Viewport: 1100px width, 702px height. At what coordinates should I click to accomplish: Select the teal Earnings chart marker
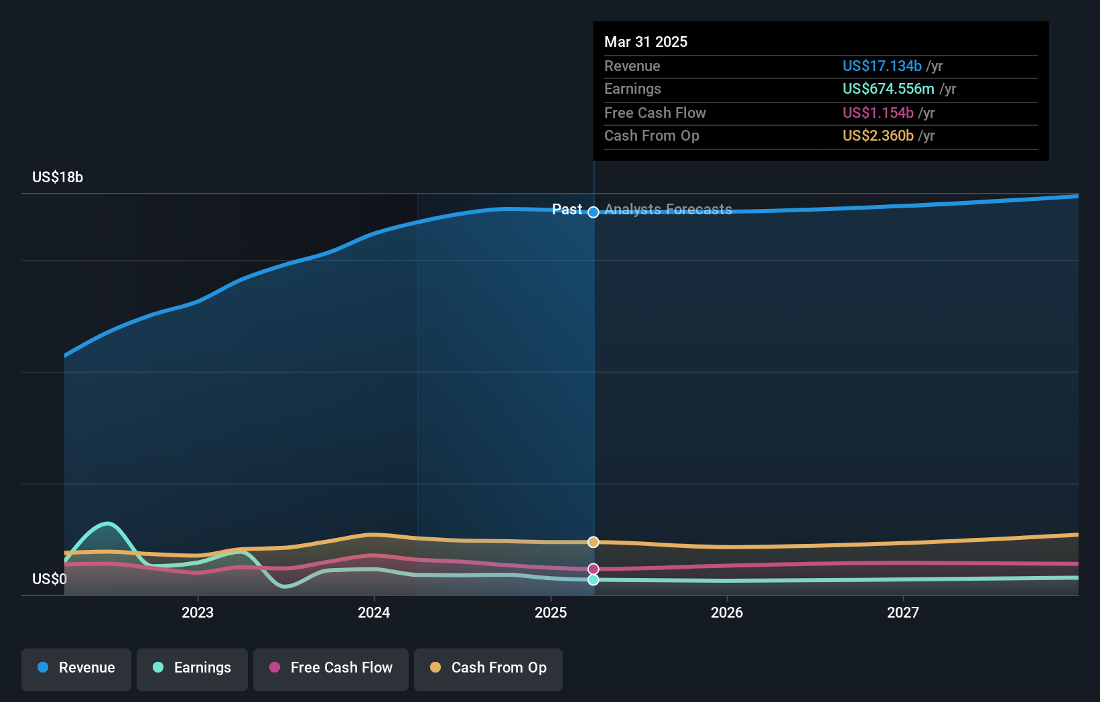(x=593, y=580)
